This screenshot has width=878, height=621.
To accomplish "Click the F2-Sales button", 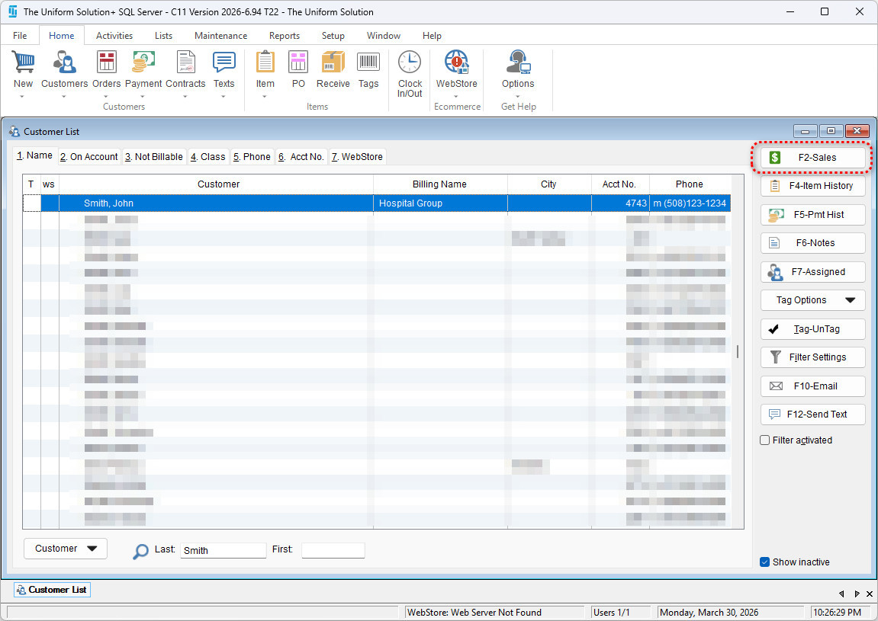I will [813, 158].
